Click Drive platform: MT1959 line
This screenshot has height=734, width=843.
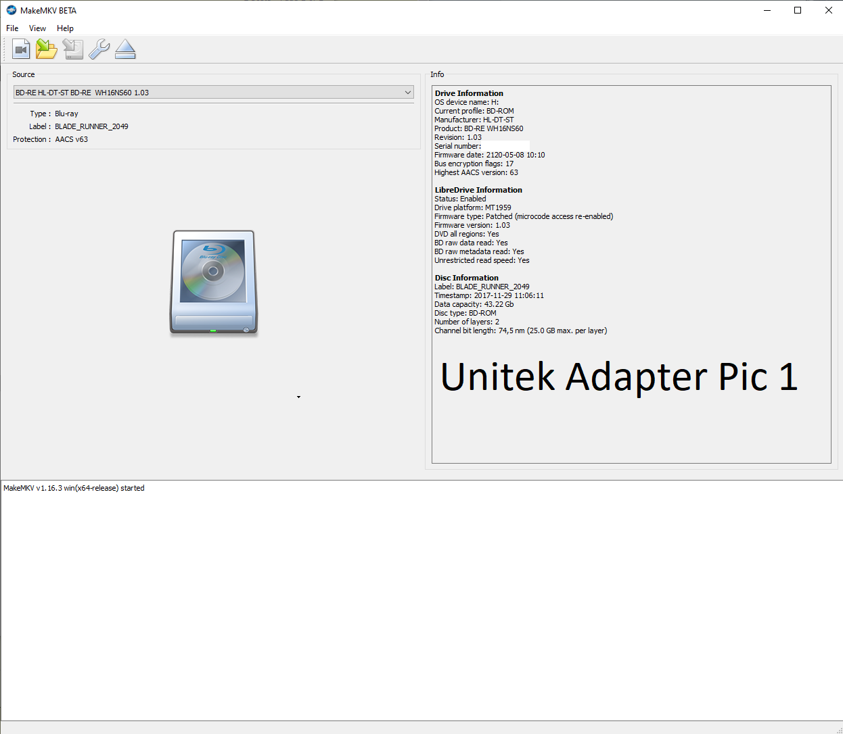point(473,207)
